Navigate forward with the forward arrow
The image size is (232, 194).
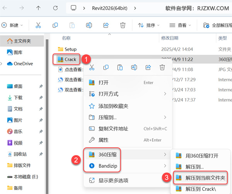(21, 8)
